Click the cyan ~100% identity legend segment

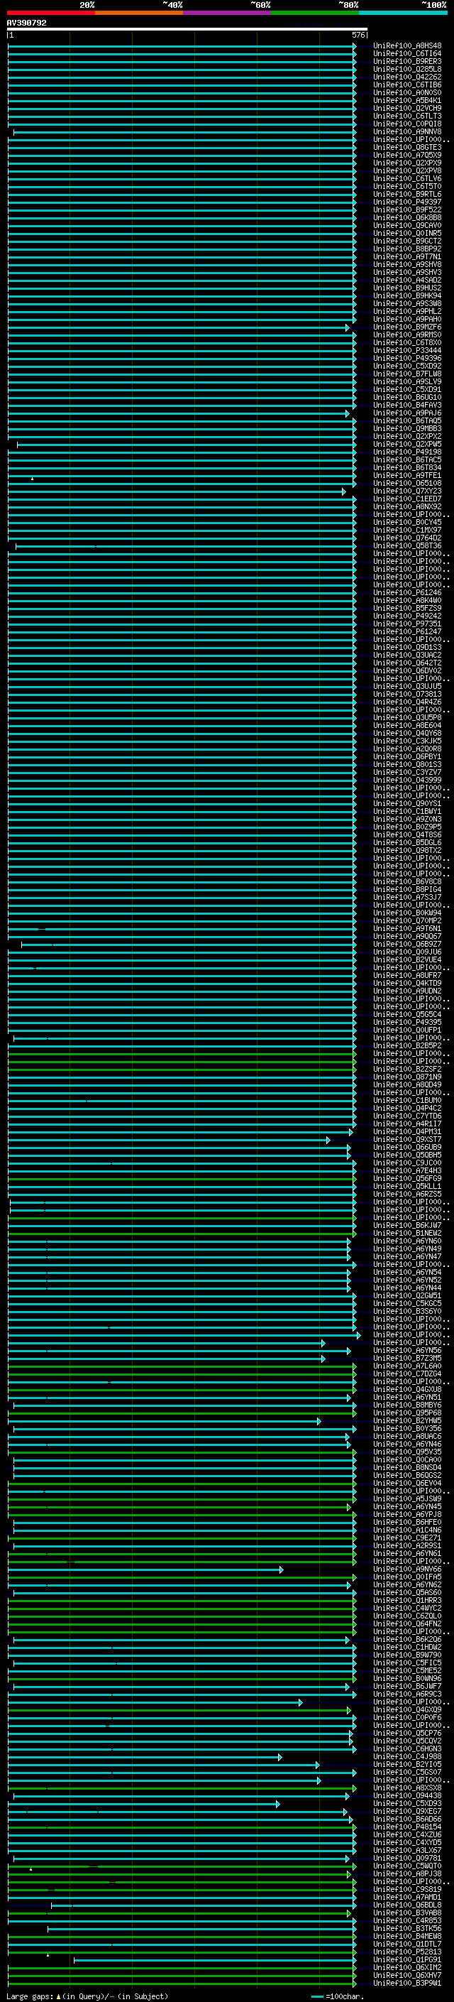click(x=404, y=13)
